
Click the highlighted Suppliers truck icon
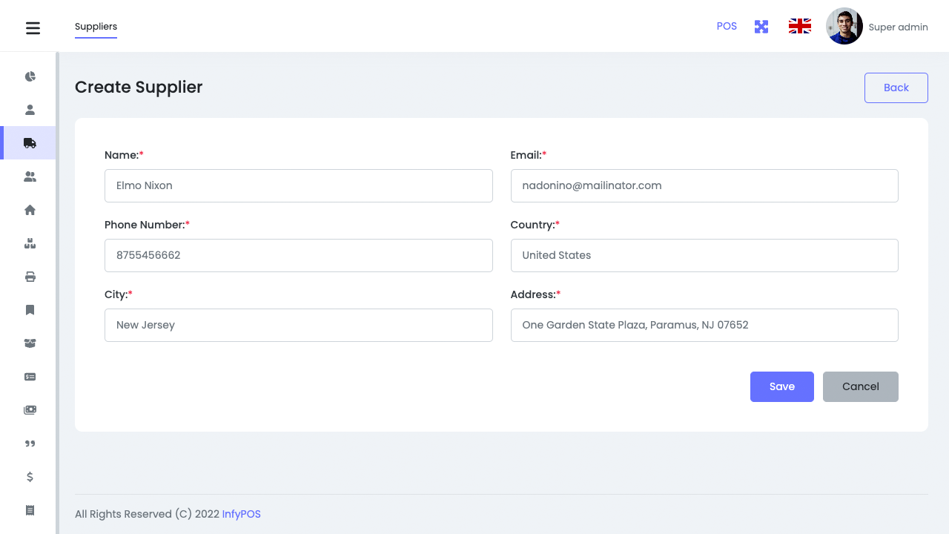click(x=30, y=142)
